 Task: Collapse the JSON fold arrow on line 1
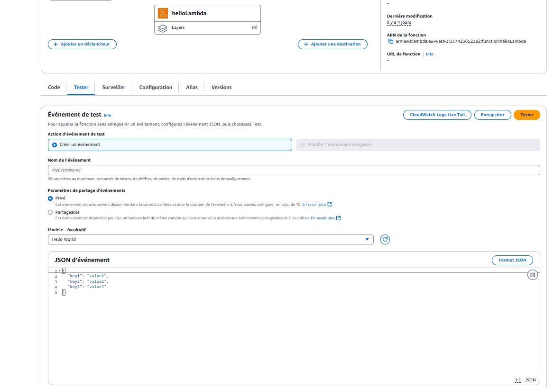[x=59, y=271]
